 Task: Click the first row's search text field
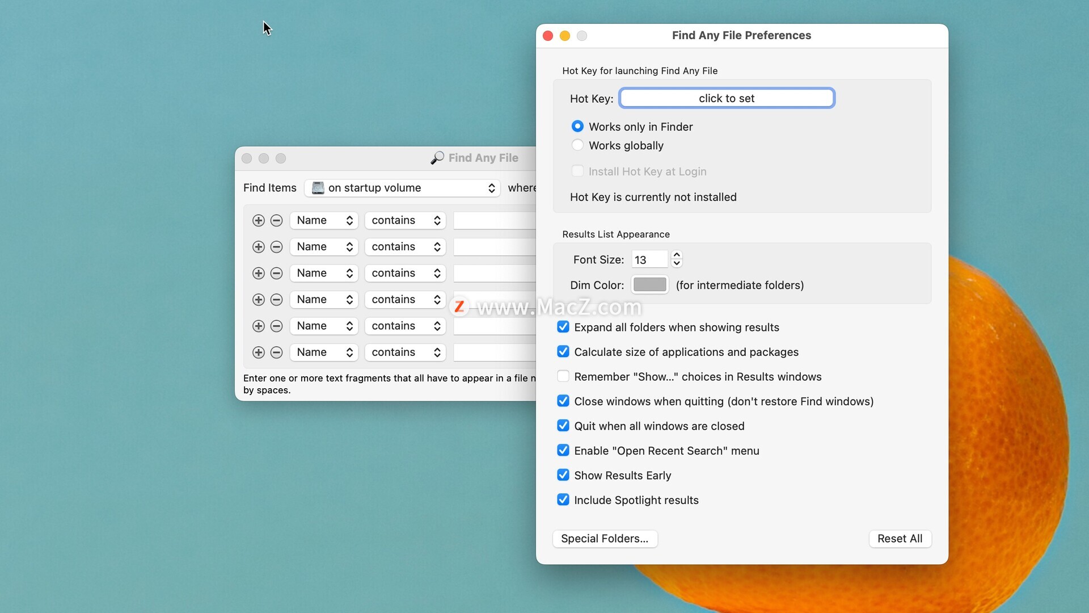coord(495,220)
